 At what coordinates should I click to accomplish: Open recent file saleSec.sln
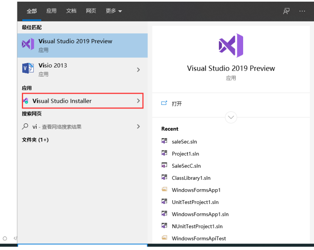tap(184, 142)
